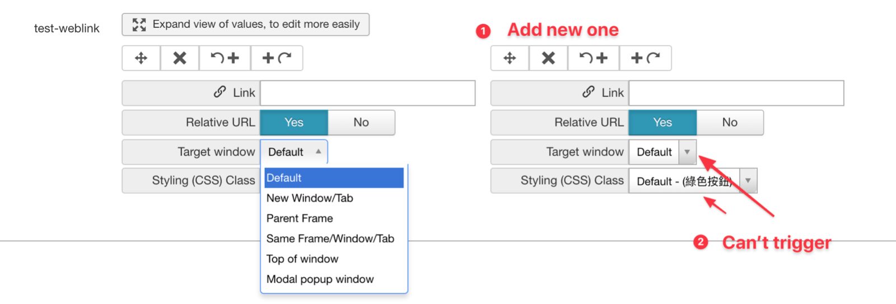The height and width of the screenshot is (304, 896).
Task: Click Expand view of values button
Action: pos(246,25)
